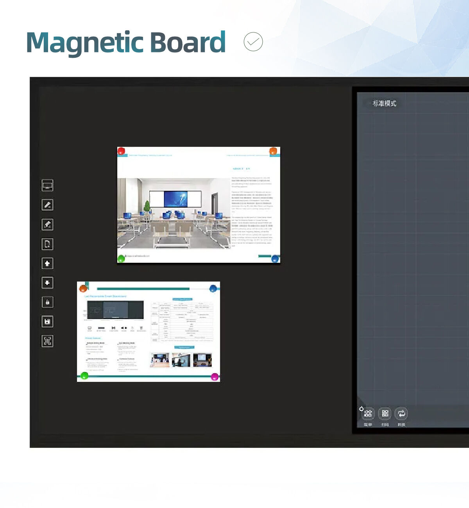Select the 标准模式 mode label
The width and height of the screenshot is (469, 508).
point(384,103)
